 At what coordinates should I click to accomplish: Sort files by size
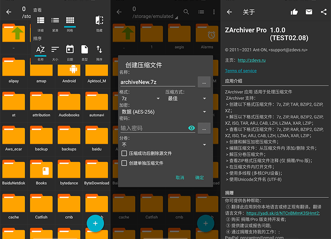pos(55,50)
